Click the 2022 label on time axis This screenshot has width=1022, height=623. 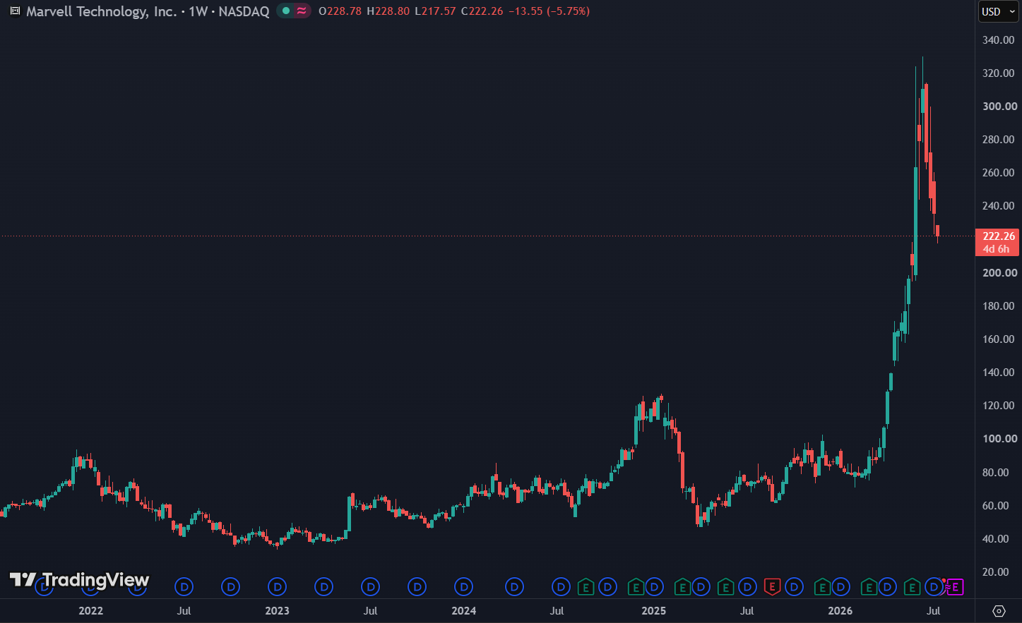[91, 611]
